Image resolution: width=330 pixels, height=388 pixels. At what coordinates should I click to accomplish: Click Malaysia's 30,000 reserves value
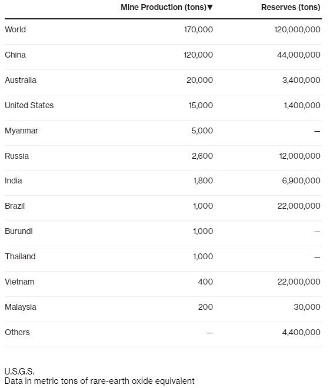click(x=307, y=307)
